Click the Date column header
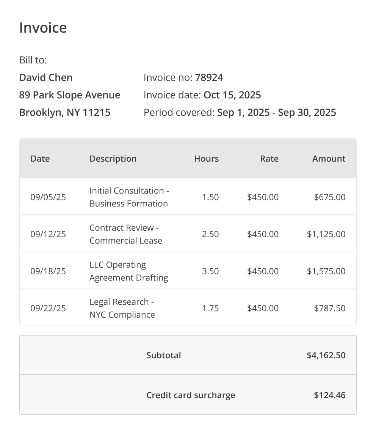This screenshot has width=376, height=433. coord(40,158)
